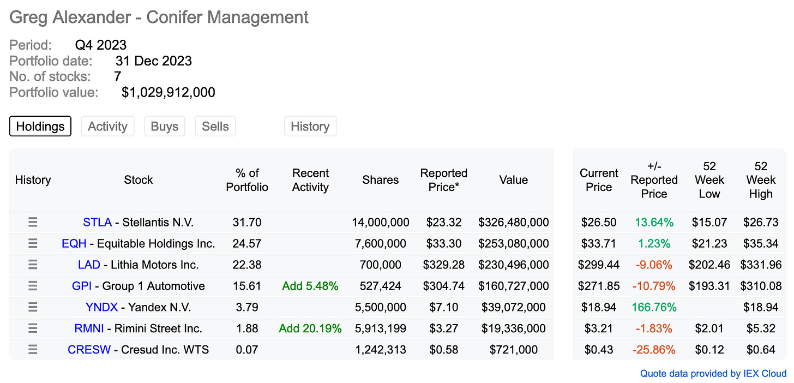This screenshot has width=794, height=383.
Task: Switch to the History tab
Action: 310,126
